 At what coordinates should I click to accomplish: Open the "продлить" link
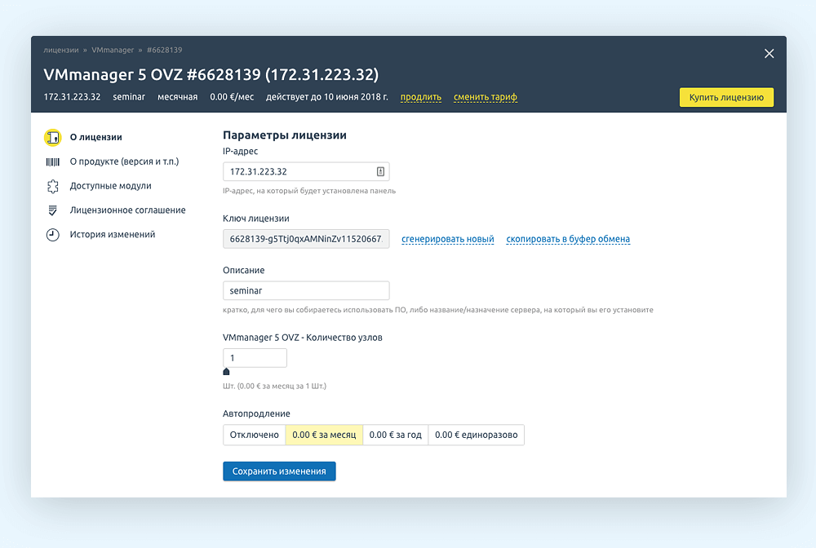point(420,97)
